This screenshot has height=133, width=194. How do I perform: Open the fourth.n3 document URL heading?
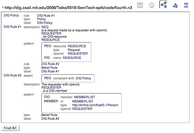[x=68, y=8]
